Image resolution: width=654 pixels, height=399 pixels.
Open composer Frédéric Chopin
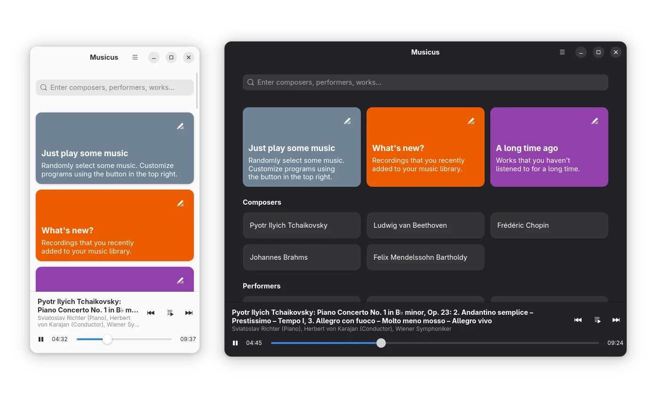(549, 225)
